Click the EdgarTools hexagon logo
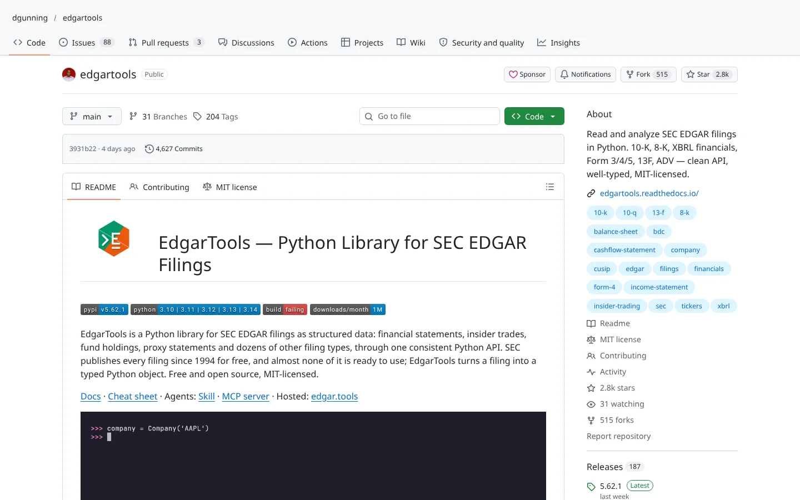The image size is (800, 500). click(114, 239)
